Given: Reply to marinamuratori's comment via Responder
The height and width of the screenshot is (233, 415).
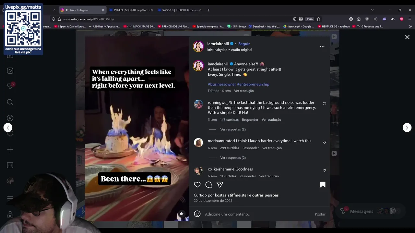Looking at the screenshot, I should pos(251,148).
